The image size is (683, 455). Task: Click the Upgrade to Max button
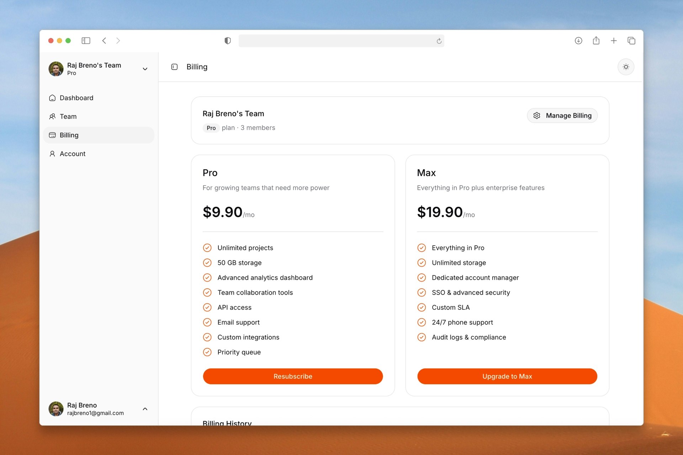tap(507, 376)
